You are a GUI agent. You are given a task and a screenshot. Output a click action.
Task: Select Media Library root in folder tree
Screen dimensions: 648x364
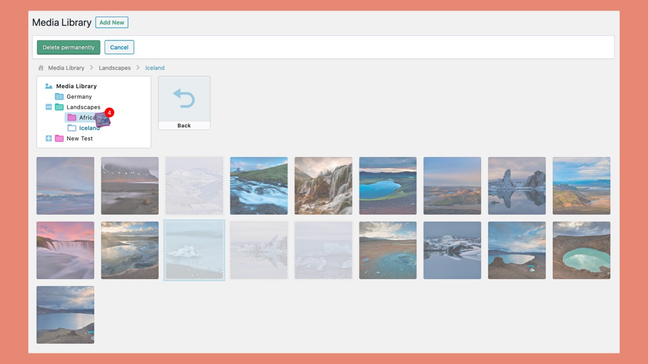pos(76,86)
